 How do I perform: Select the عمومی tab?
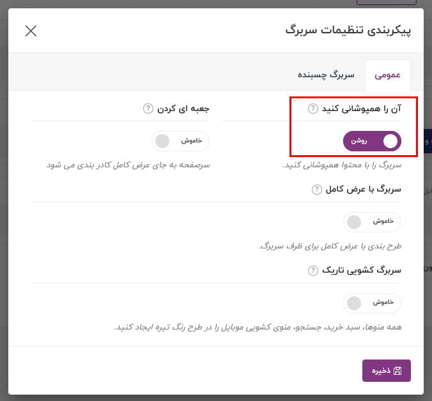[x=388, y=75]
